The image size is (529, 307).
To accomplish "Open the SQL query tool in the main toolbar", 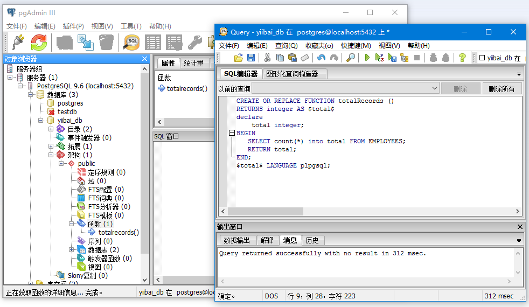I will point(131,42).
